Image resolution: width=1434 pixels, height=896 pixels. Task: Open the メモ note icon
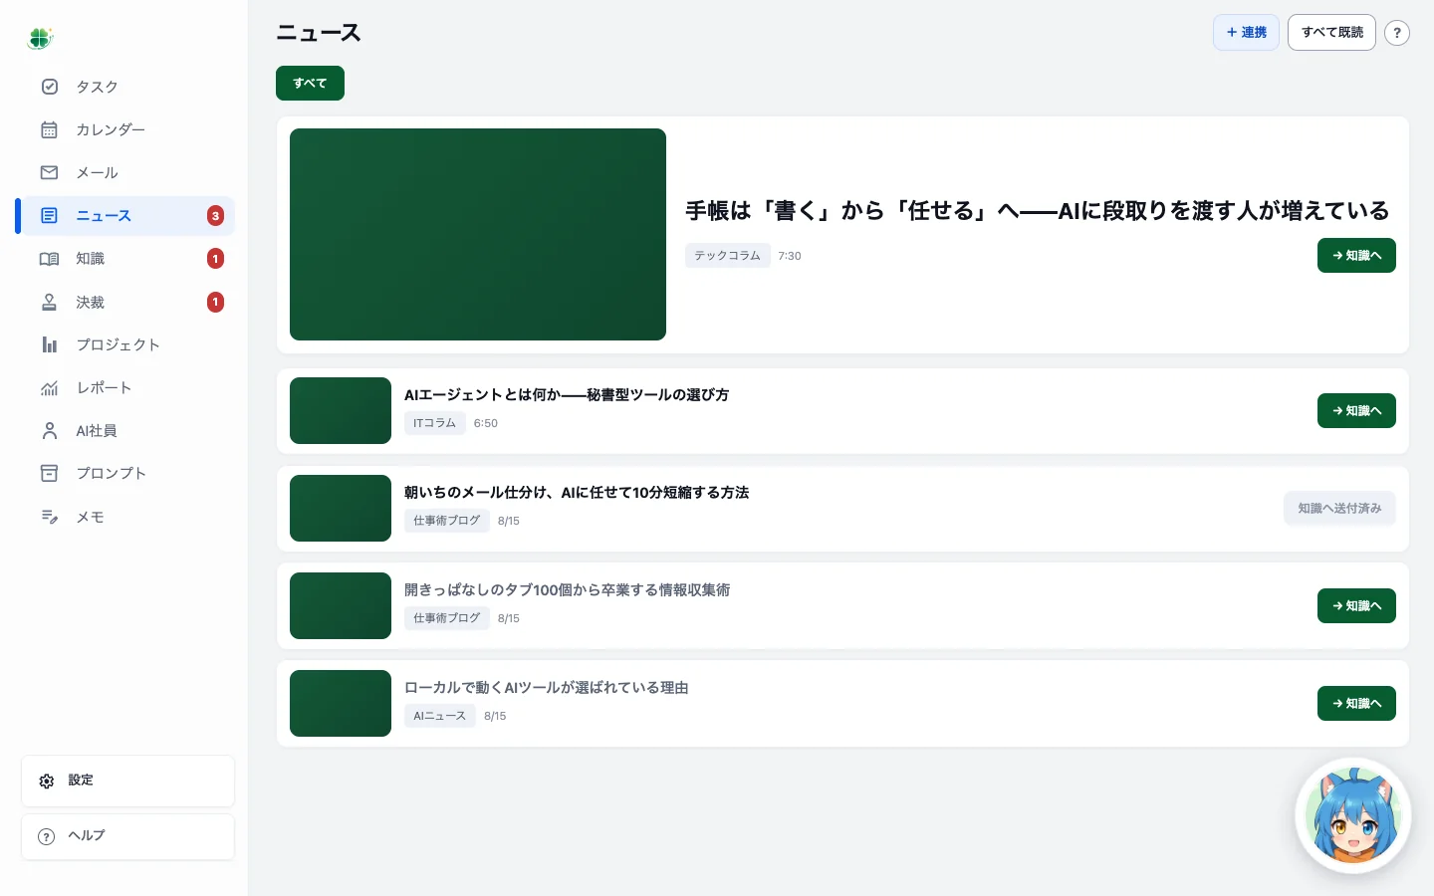coord(50,517)
